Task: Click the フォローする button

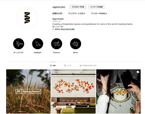Action: coord(78,7)
